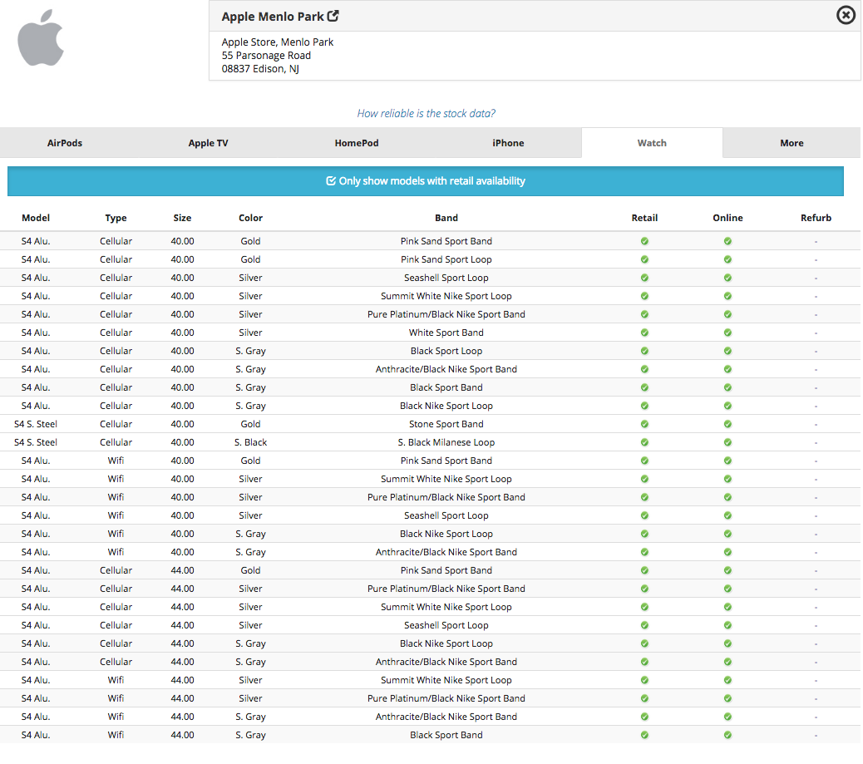863x764 pixels.
Task: Click online checkmark for Pink Sand Sport Loop row
Action: (727, 260)
